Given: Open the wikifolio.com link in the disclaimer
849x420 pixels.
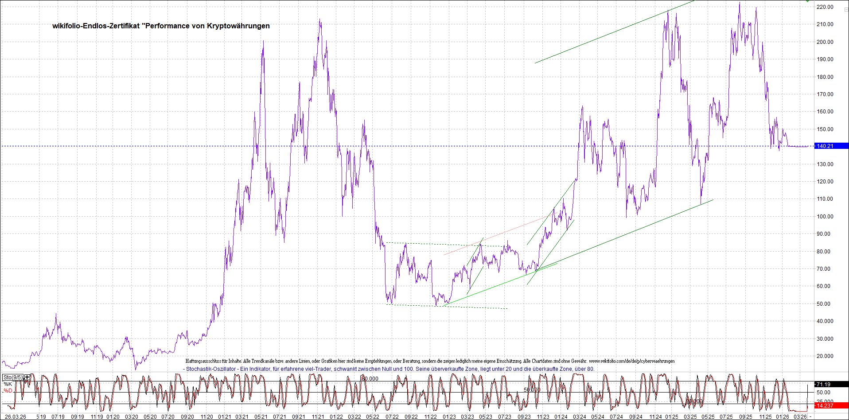Looking at the screenshot, I should click(631, 361).
